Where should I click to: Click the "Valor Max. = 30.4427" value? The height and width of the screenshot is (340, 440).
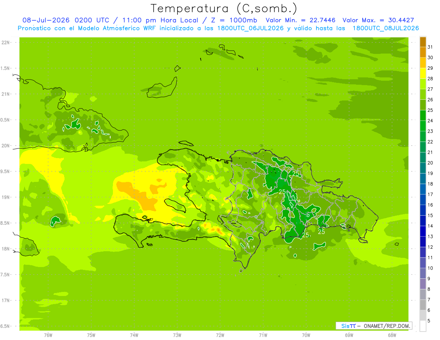(378, 20)
